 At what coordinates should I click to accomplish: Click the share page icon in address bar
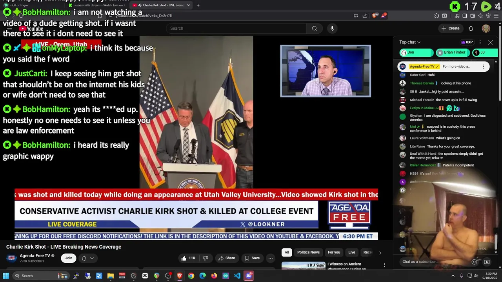(365, 16)
